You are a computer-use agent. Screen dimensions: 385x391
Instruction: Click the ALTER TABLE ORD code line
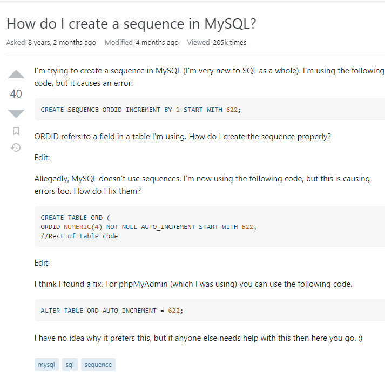(x=112, y=311)
